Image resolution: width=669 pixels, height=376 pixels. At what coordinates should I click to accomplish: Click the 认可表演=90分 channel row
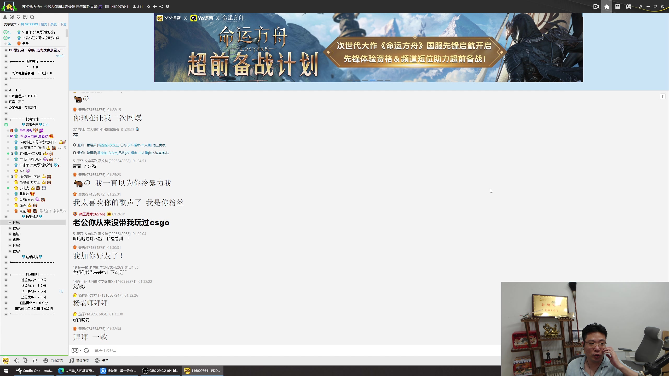click(34, 291)
